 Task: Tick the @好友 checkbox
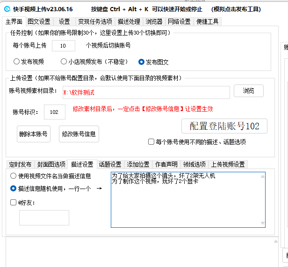pyautogui.click(x=13, y=203)
